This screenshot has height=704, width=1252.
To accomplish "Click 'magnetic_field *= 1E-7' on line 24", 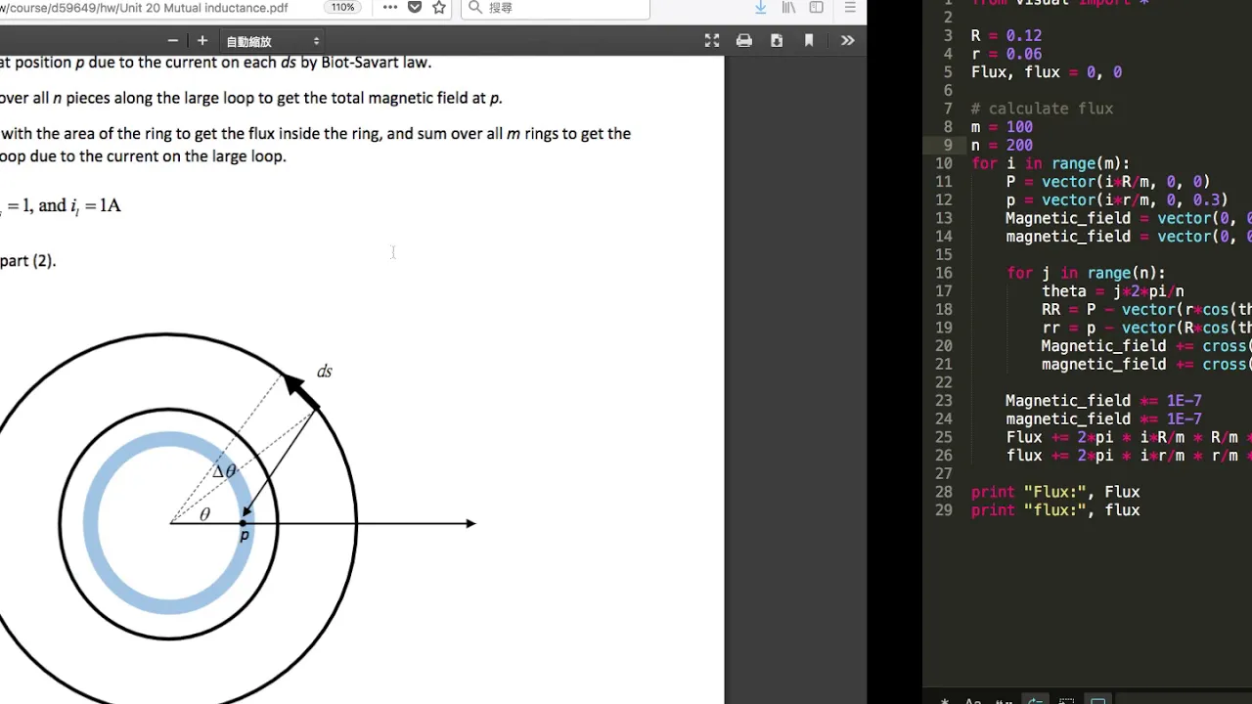I will [1103, 418].
